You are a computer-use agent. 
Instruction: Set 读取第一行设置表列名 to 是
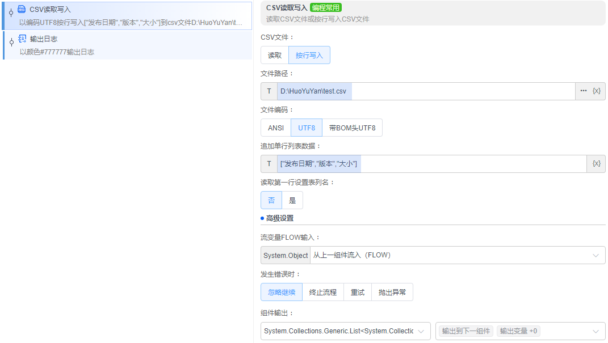click(292, 200)
